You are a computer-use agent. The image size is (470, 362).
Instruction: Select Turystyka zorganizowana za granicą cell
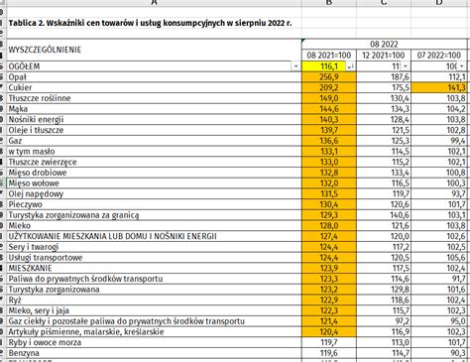154,215
